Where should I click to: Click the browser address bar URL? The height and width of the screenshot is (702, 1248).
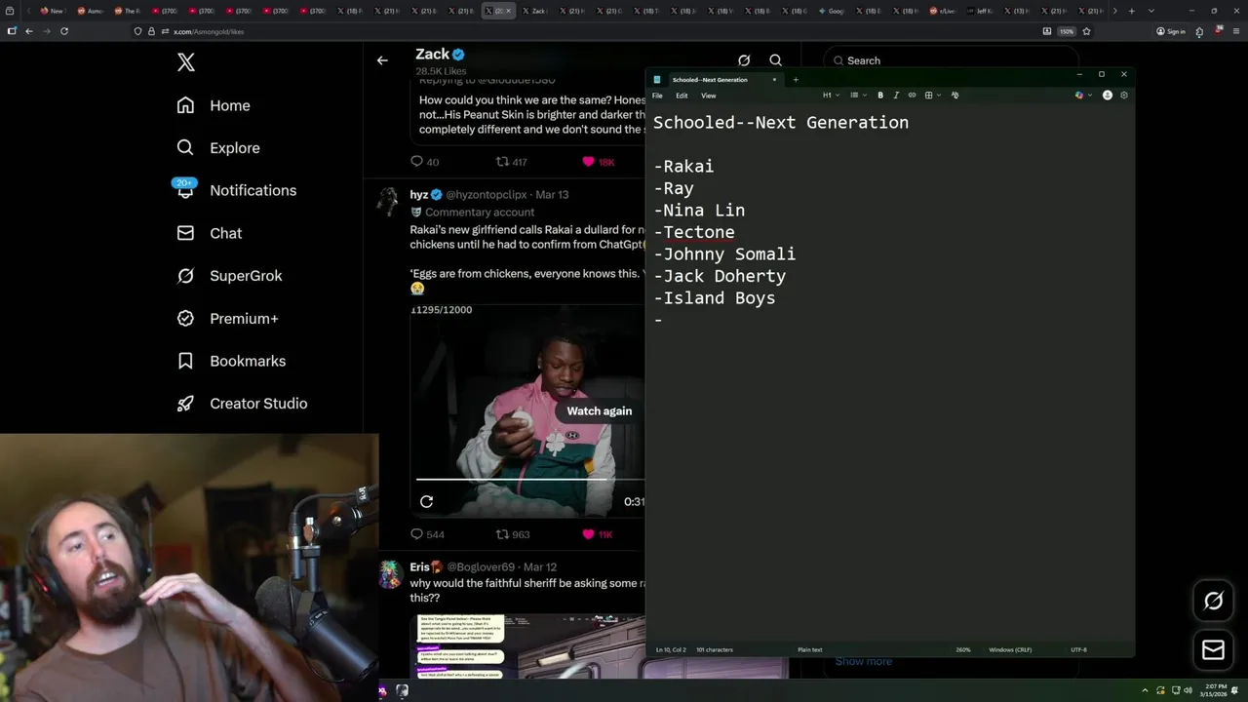(209, 31)
